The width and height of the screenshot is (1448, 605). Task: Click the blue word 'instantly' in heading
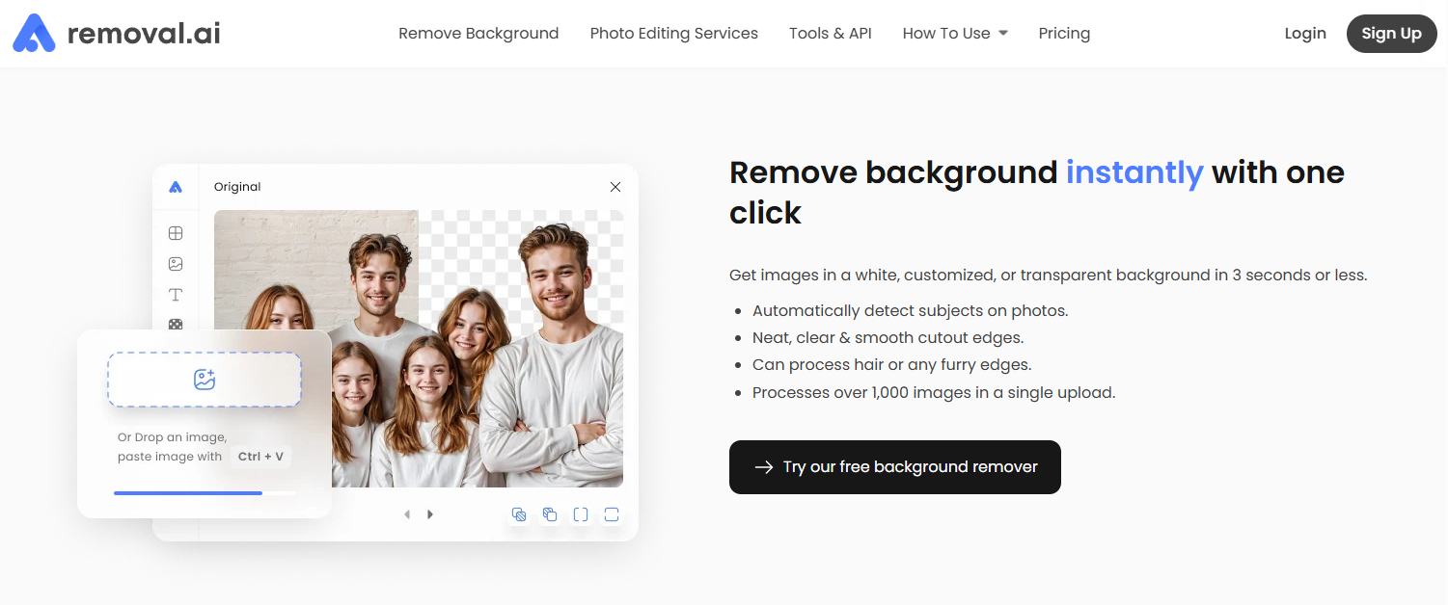click(x=1134, y=172)
